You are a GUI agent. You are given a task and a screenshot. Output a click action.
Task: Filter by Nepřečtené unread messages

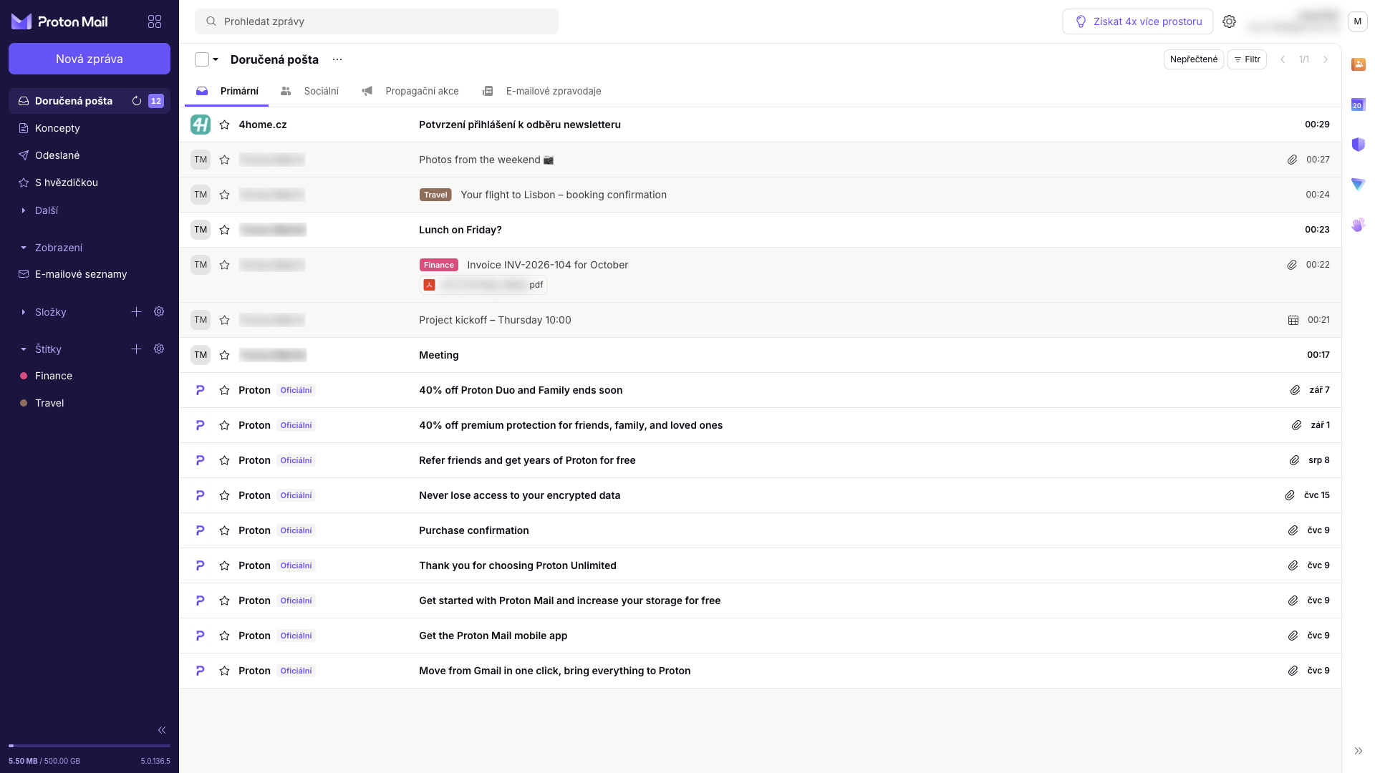(x=1193, y=59)
